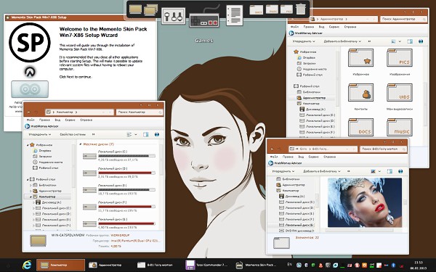Open the view options arrow in the Компьютер window

136,134
